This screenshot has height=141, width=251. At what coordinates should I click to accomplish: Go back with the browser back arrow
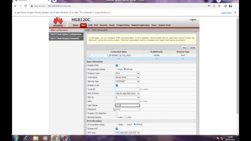point(16,6)
